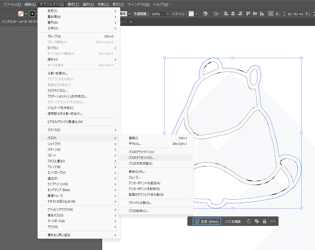Click horizontal align center icon

tap(233, 14)
